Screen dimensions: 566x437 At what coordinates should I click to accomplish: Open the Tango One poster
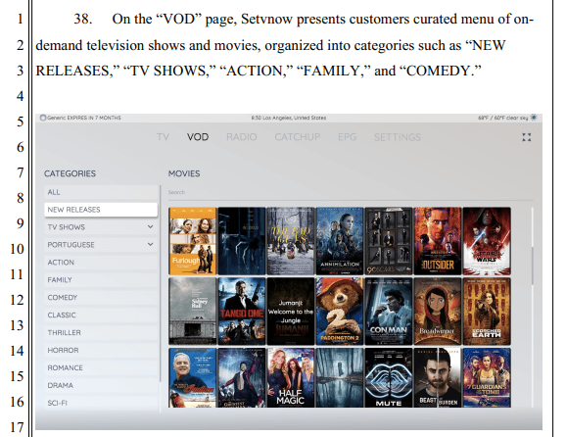(242, 312)
